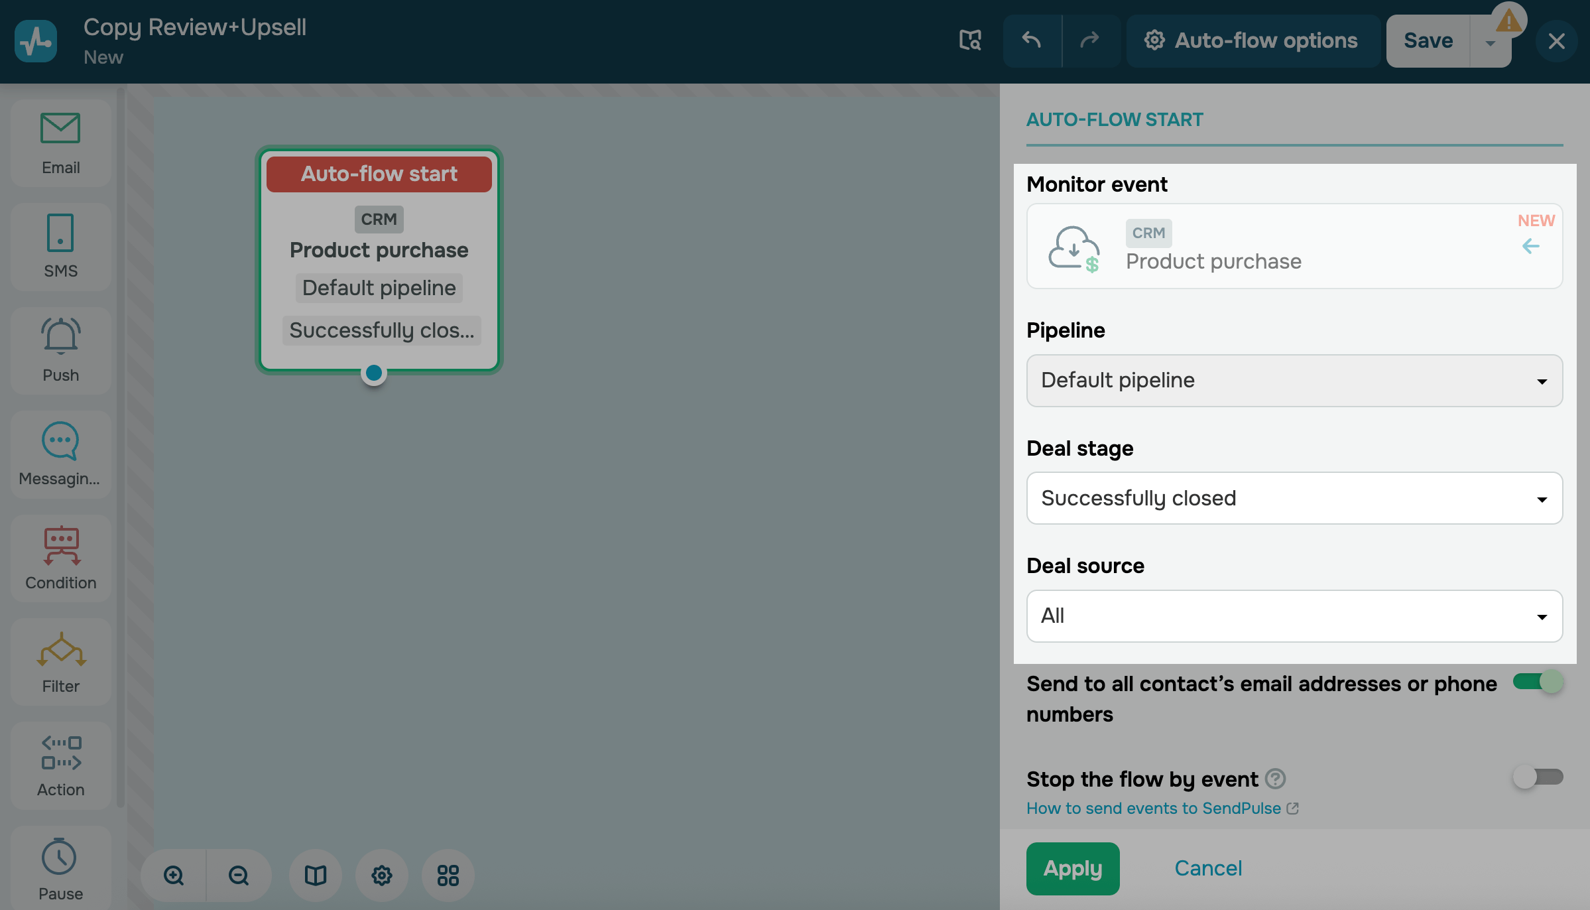Open the Deal stage dropdown
1590x910 pixels.
(1294, 498)
